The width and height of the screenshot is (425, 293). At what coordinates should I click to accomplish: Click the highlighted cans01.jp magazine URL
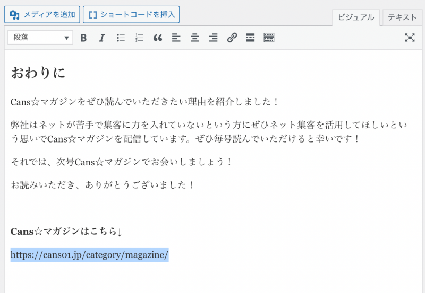tap(89, 255)
